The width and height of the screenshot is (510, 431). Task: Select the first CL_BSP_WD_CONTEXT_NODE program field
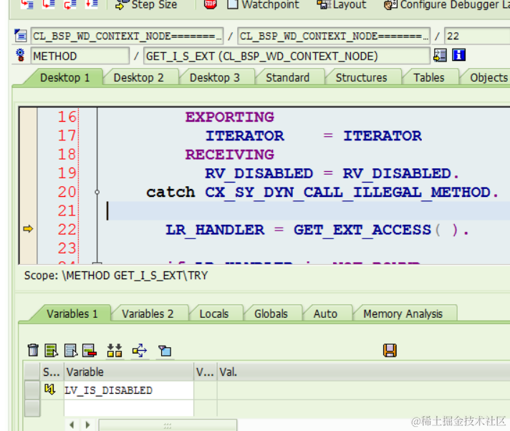tap(127, 36)
